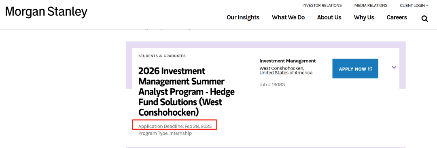Open the Client Login dropdown arrow

click(427, 5)
